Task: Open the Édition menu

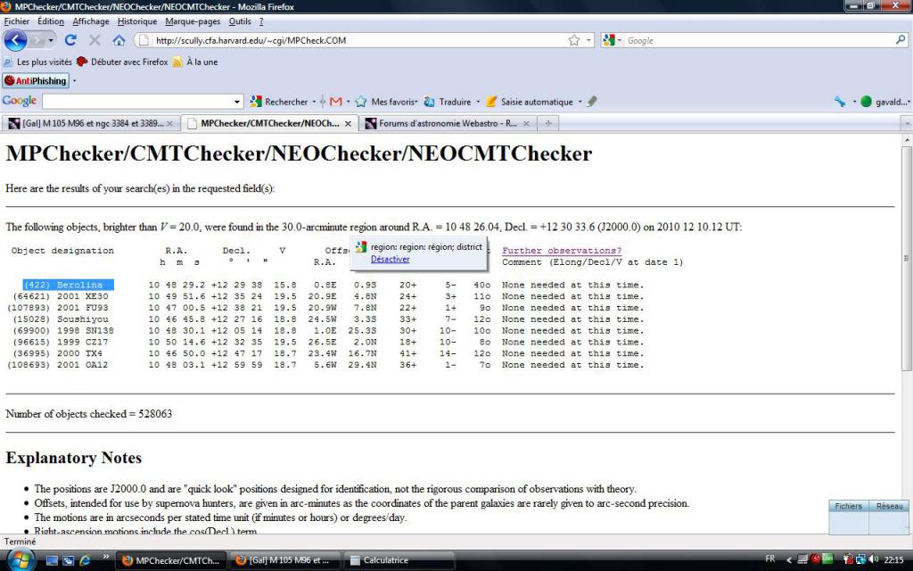Action: [x=51, y=21]
